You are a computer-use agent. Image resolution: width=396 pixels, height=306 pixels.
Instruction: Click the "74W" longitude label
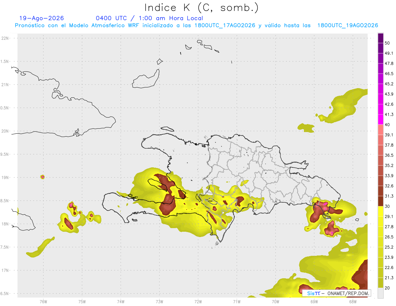coord(120,302)
